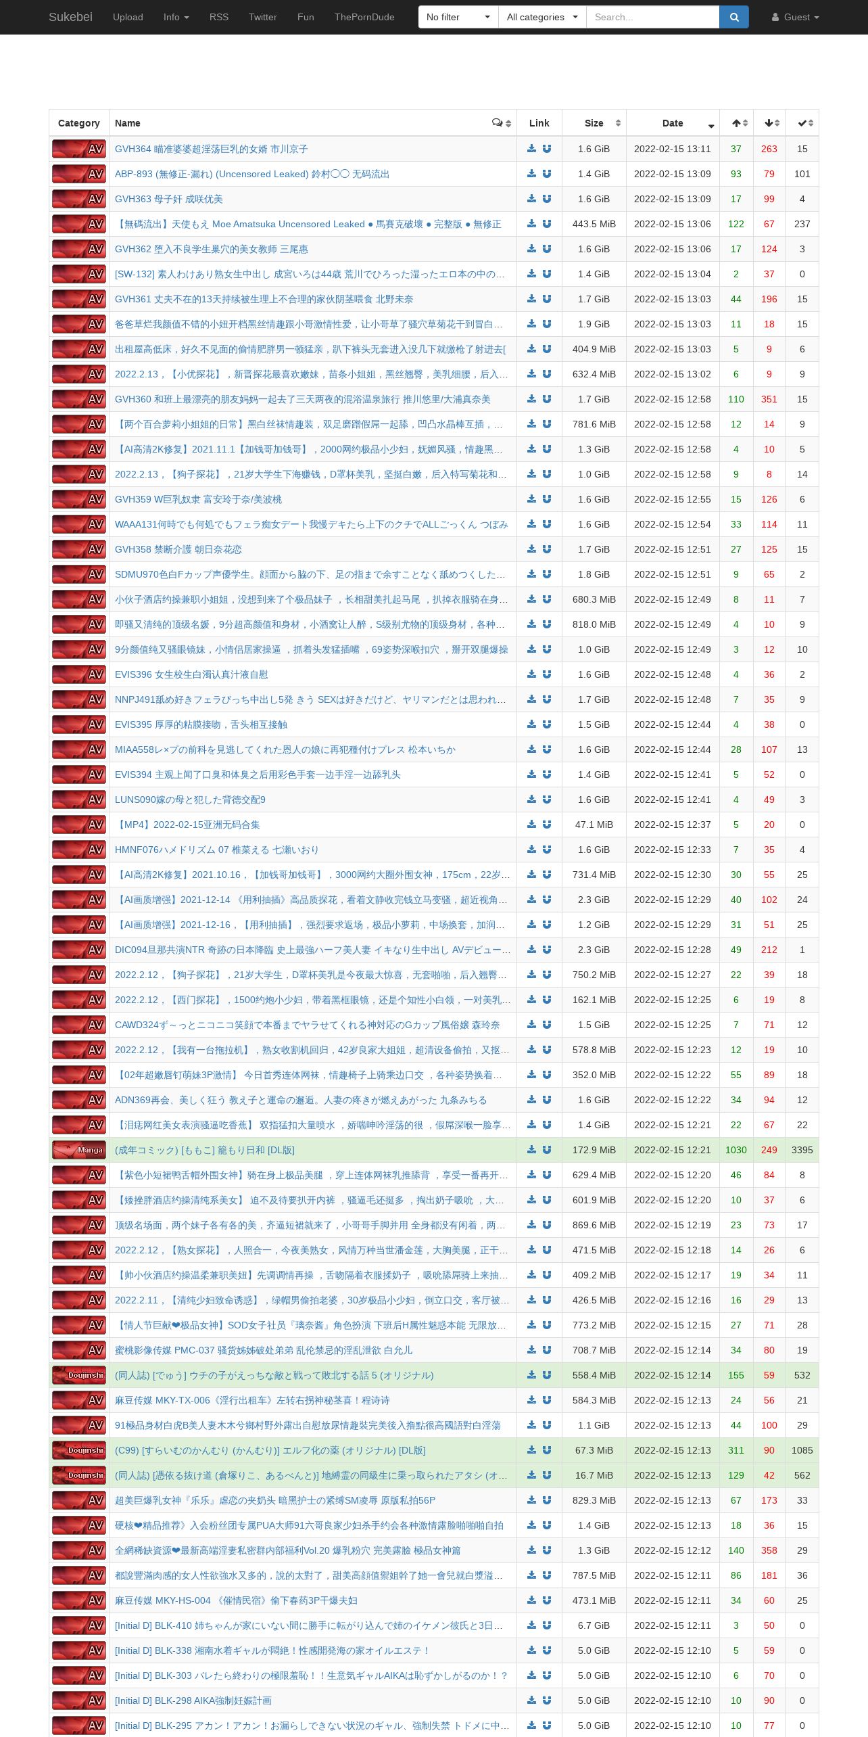The width and height of the screenshot is (868, 1737).
Task: Open magnet link for ADN369 row
Action: [x=547, y=1100]
